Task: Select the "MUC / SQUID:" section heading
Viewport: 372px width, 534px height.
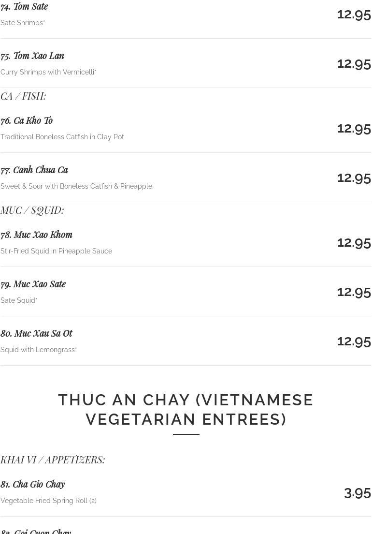Action: [32, 210]
